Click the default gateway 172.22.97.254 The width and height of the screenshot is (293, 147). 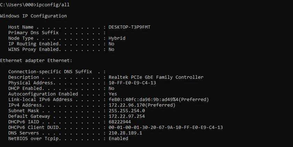pyautogui.click(x=126, y=116)
